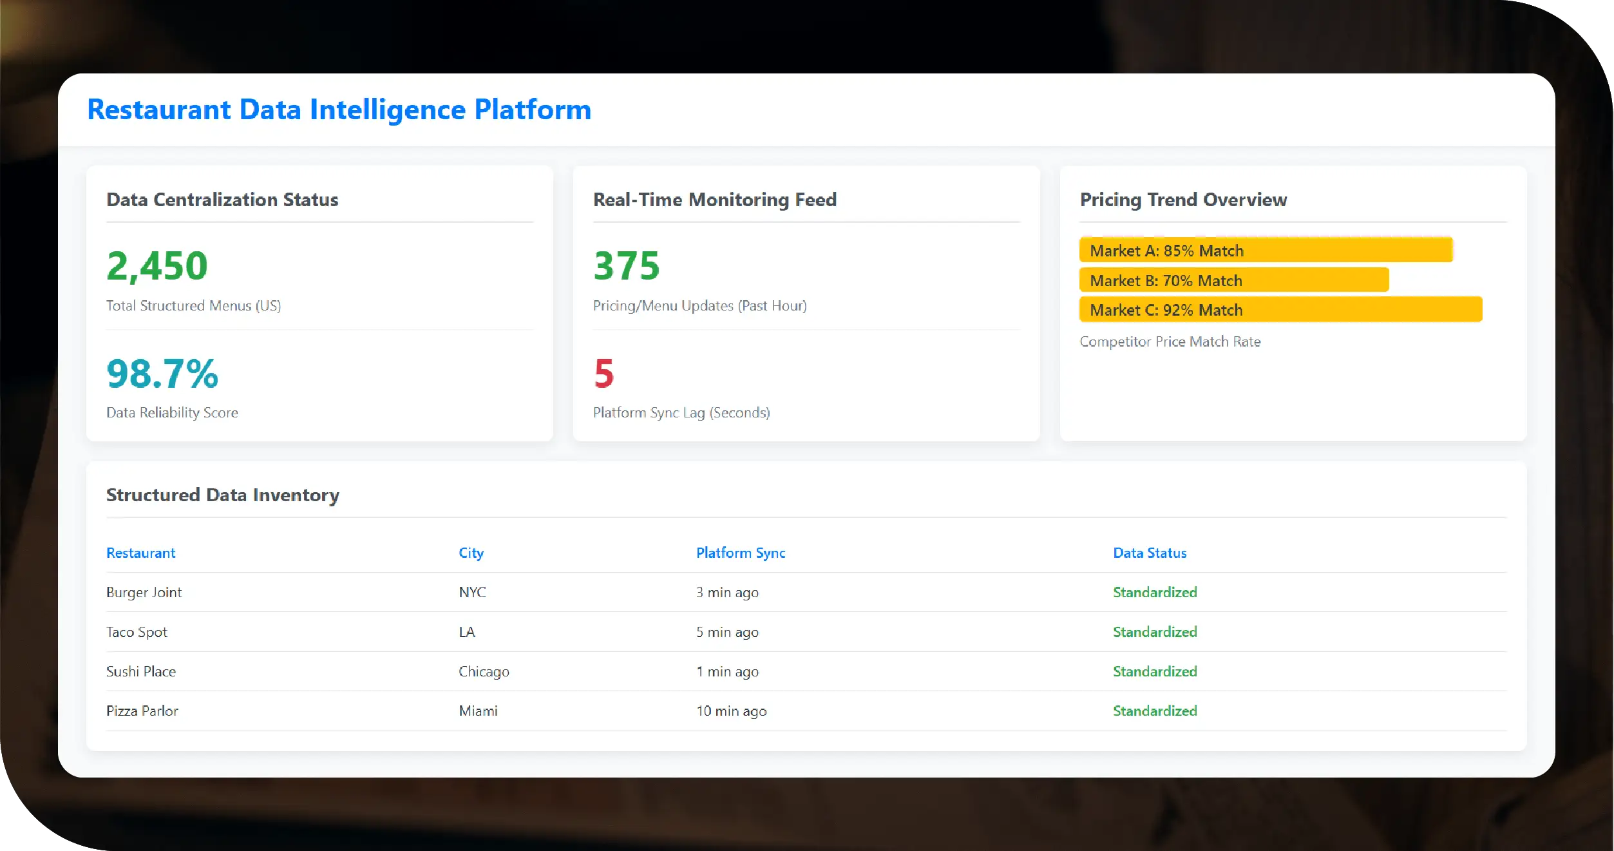
Task: Sort by the City column header
Action: click(471, 553)
